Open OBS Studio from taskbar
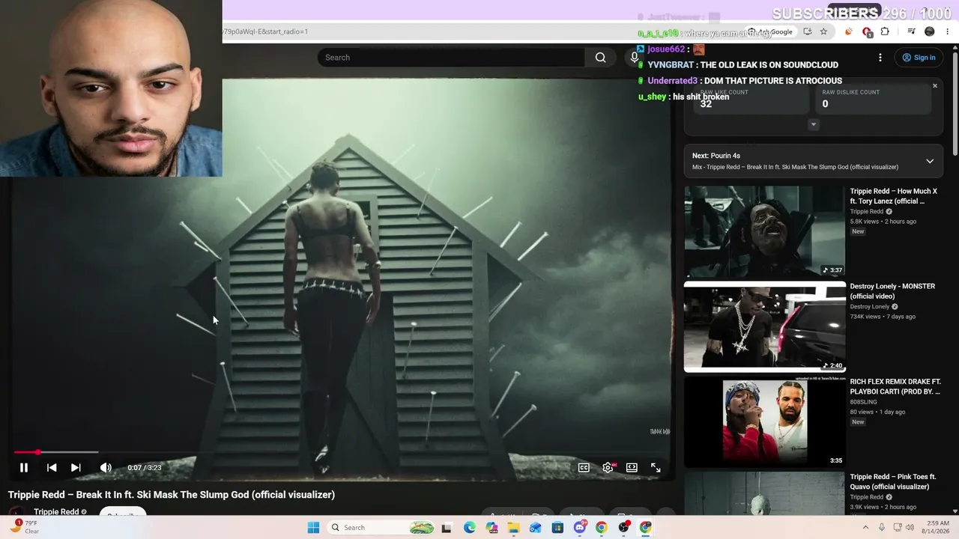This screenshot has width=959, height=539. click(x=623, y=528)
